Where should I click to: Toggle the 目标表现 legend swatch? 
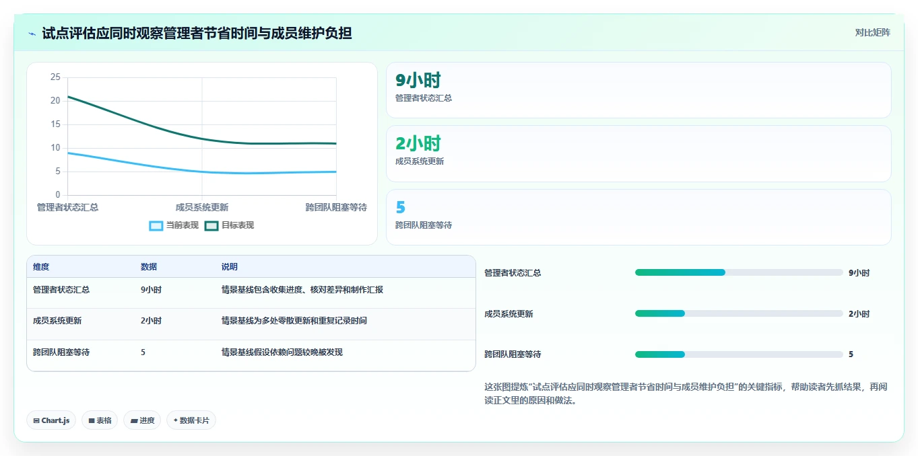point(211,225)
